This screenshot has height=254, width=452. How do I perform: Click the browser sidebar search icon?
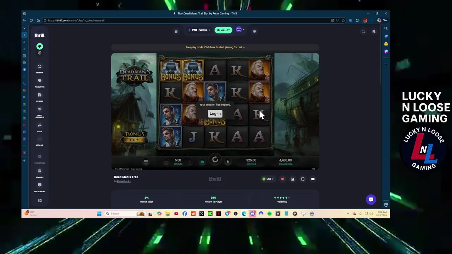(x=386, y=29)
